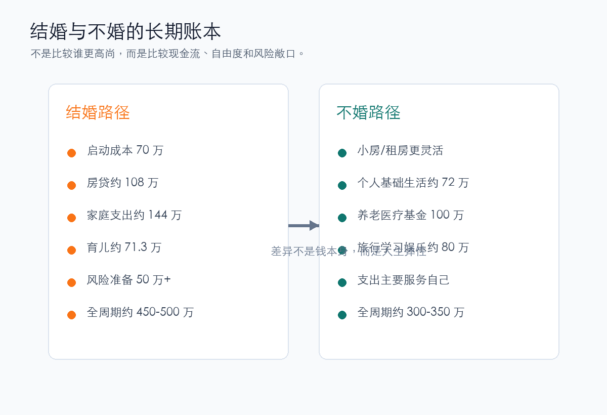This screenshot has width=607, height=415.
Task: Click the green bullet beside 养老医疗基金 100 万
Action: (x=342, y=218)
